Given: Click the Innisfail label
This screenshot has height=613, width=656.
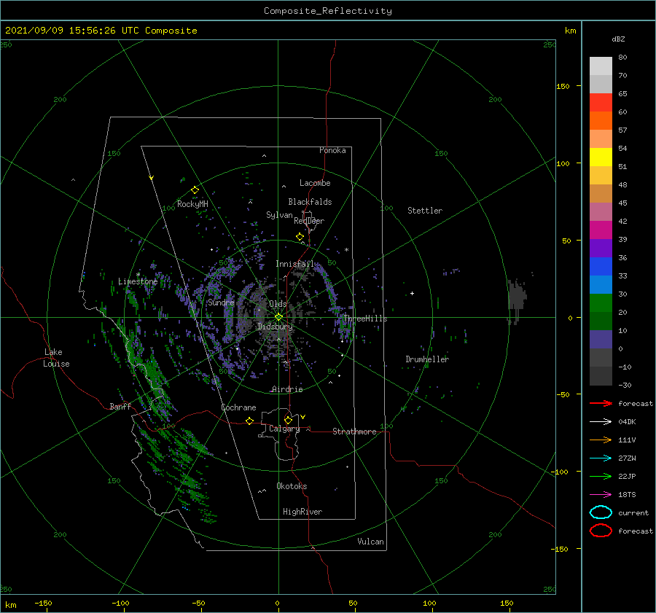Looking at the screenshot, I should [x=294, y=264].
